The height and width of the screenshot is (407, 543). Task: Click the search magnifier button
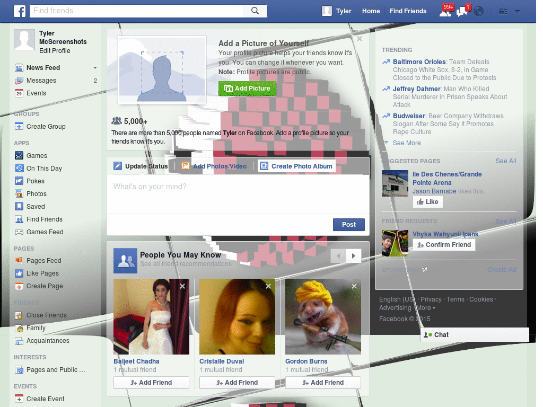255,11
